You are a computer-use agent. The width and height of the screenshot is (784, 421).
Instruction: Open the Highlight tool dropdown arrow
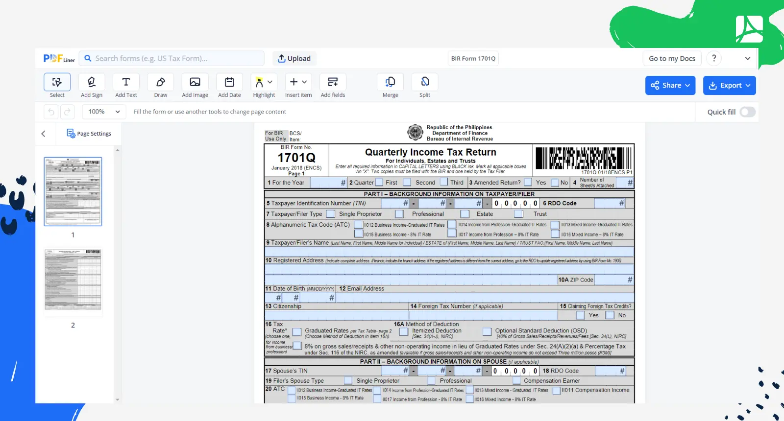tap(270, 82)
